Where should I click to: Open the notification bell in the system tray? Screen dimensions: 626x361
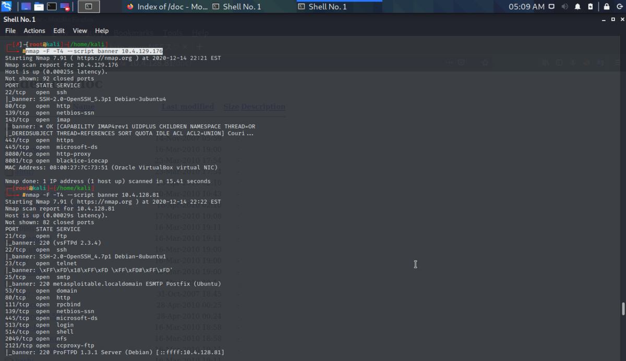pyautogui.click(x=577, y=7)
